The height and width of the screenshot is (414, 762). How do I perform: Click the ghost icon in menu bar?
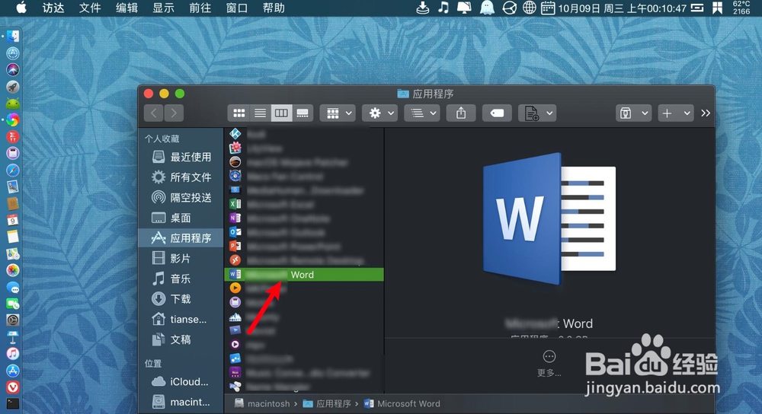tap(487, 8)
